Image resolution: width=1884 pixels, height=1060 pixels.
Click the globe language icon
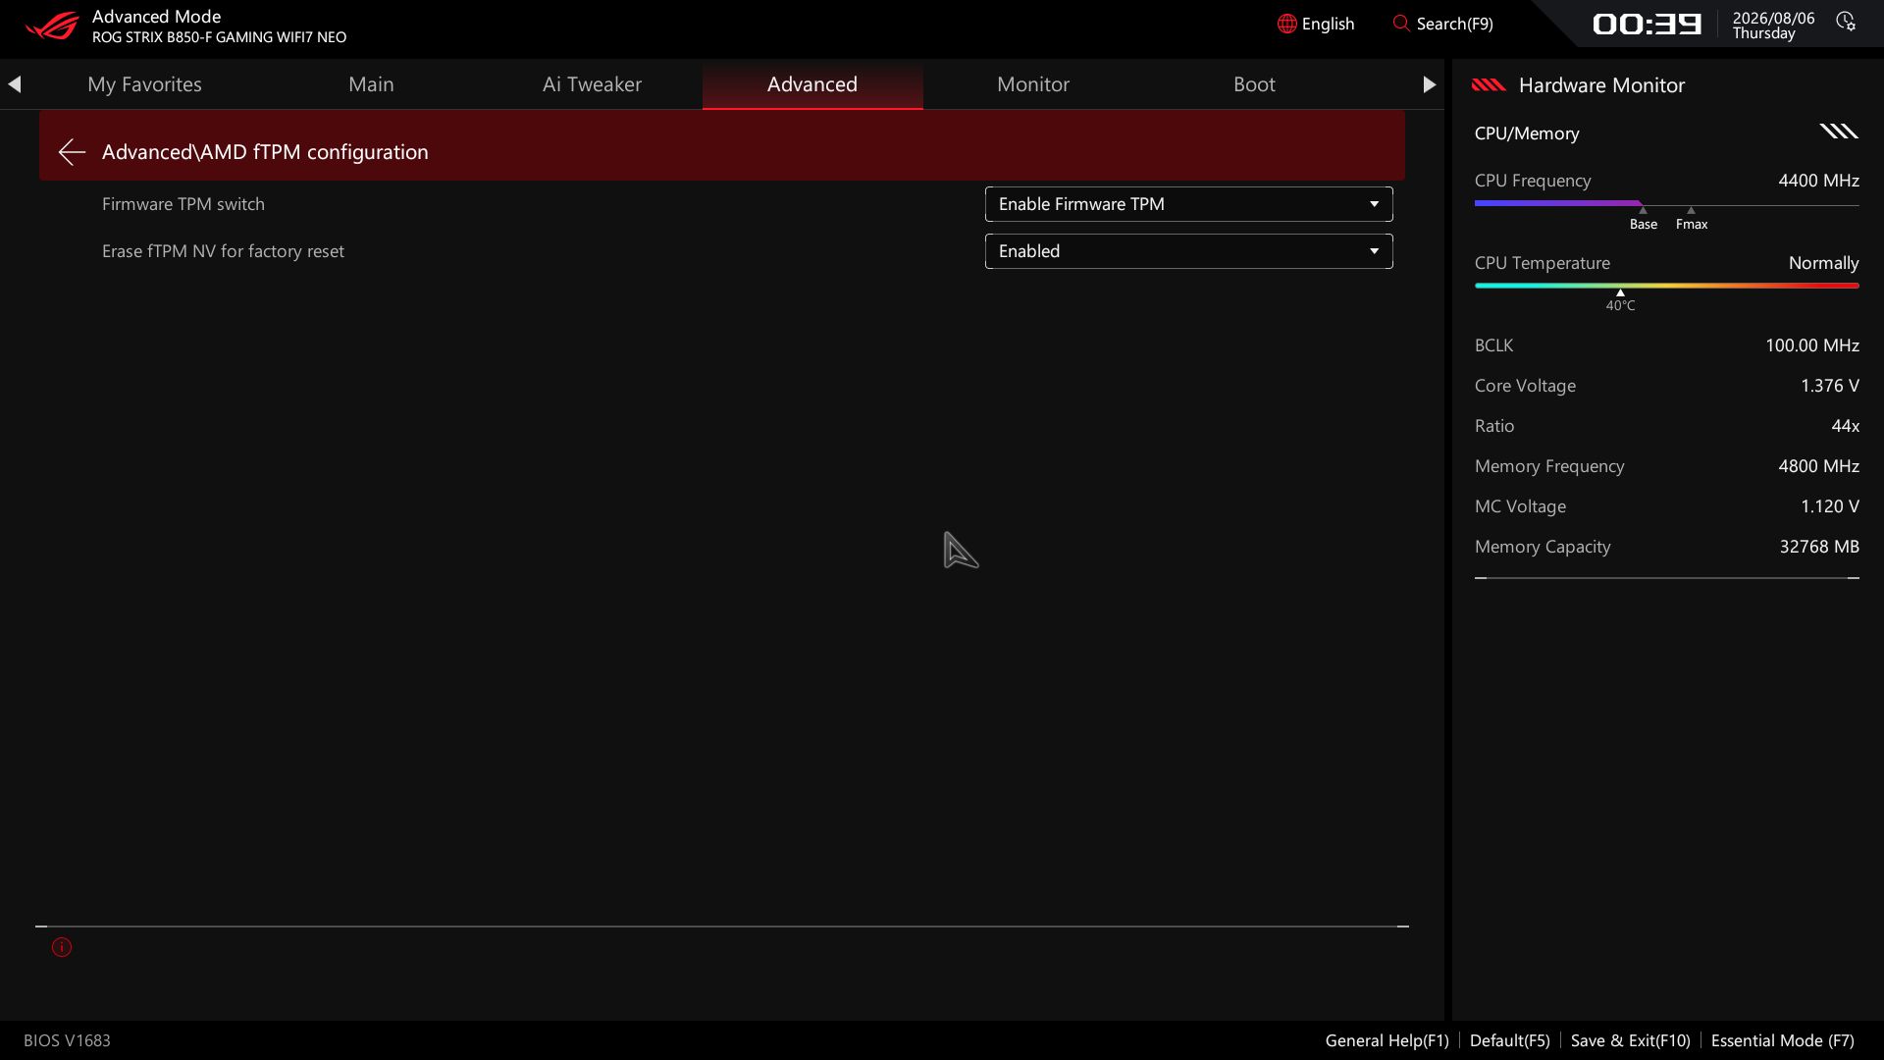(x=1286, y=24)
